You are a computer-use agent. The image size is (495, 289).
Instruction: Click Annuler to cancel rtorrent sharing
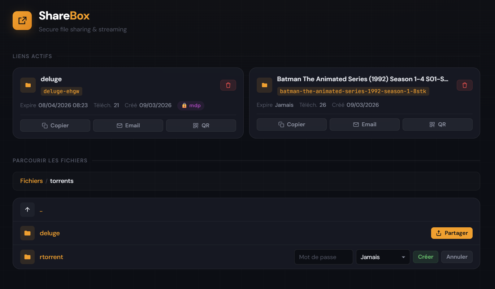[457, 257]
